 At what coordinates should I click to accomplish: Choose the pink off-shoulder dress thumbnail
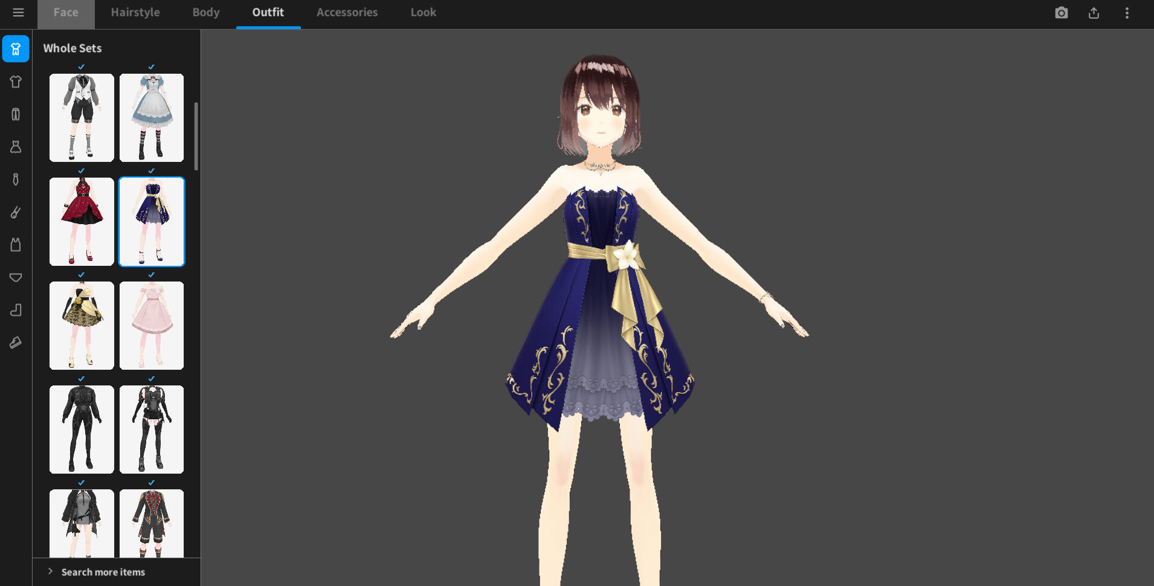pos(152,326)
